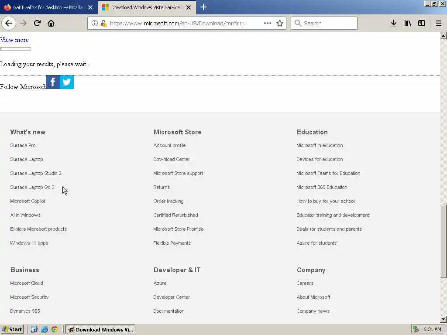The height and width of the screenshot is (335, 447).
Task: Click the system tray network icon
Action: [x=416, y=329]
